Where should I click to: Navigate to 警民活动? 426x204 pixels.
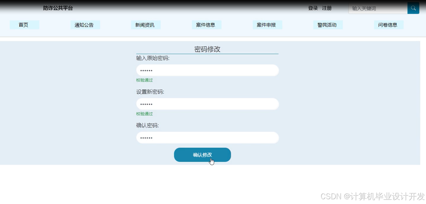click(328, 25)
